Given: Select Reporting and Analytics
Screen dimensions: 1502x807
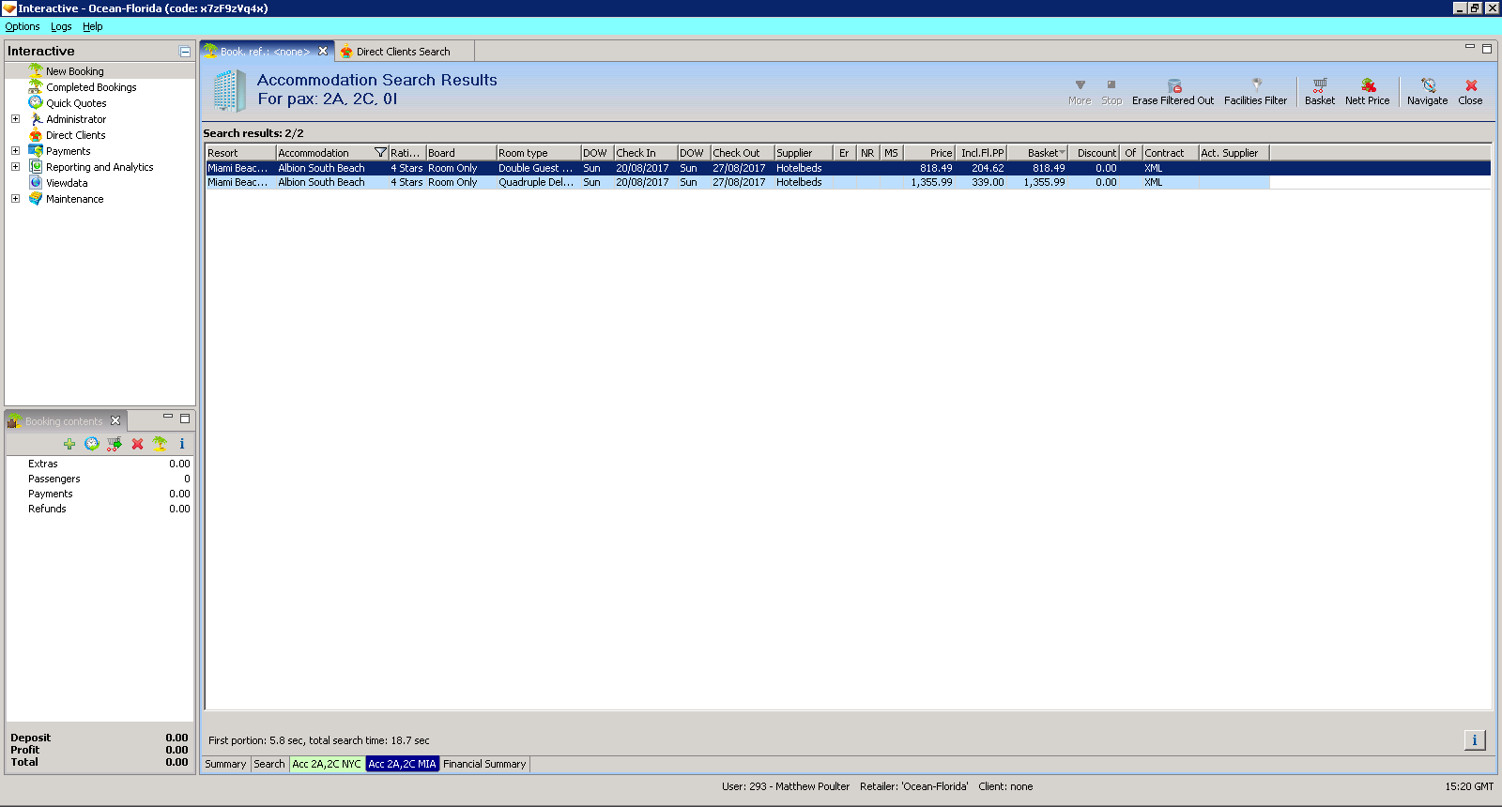Looking at the screenshot, I should (100, 167).
